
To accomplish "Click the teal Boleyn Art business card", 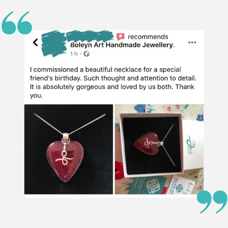I will point(146,186).
